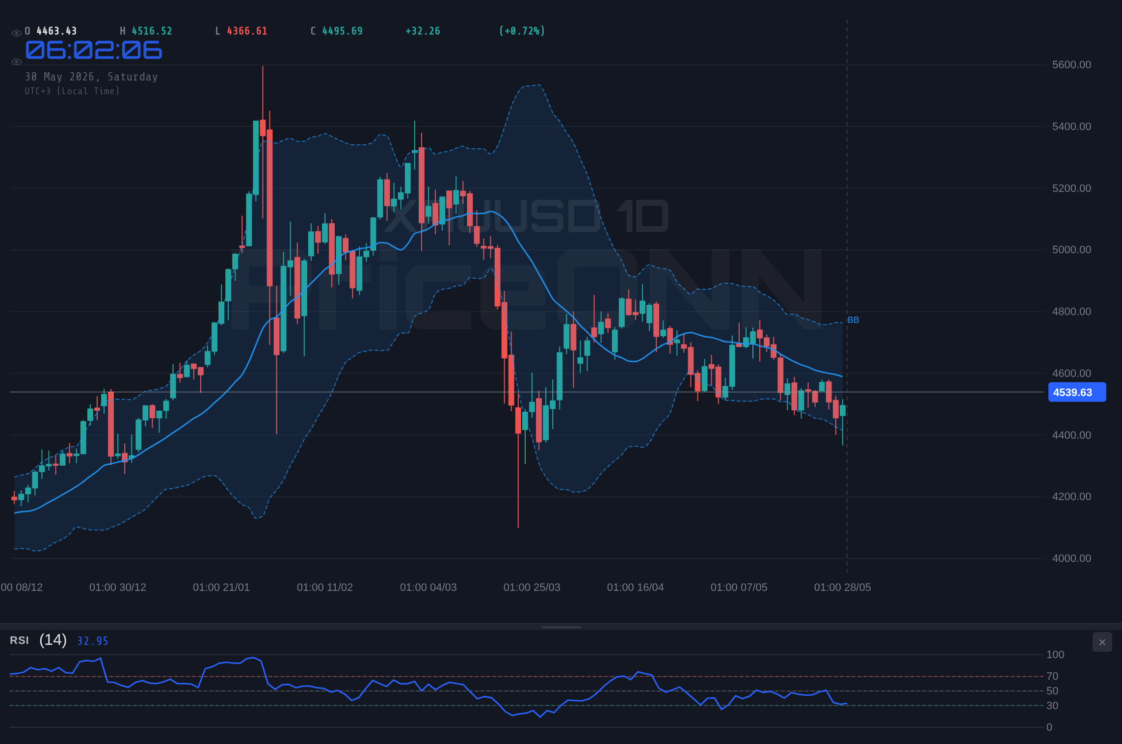Click the +32.26 change value
The width and height of the screenshot is (1122, 744).
[x=423, y=31]
